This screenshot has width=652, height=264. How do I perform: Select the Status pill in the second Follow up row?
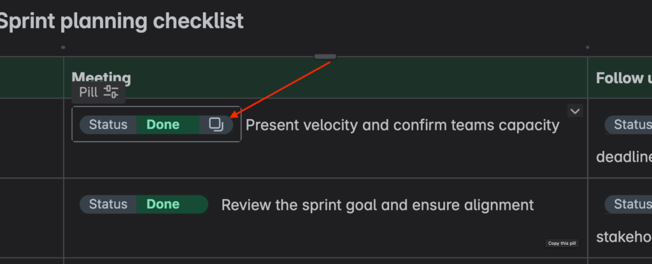[628, 204]
